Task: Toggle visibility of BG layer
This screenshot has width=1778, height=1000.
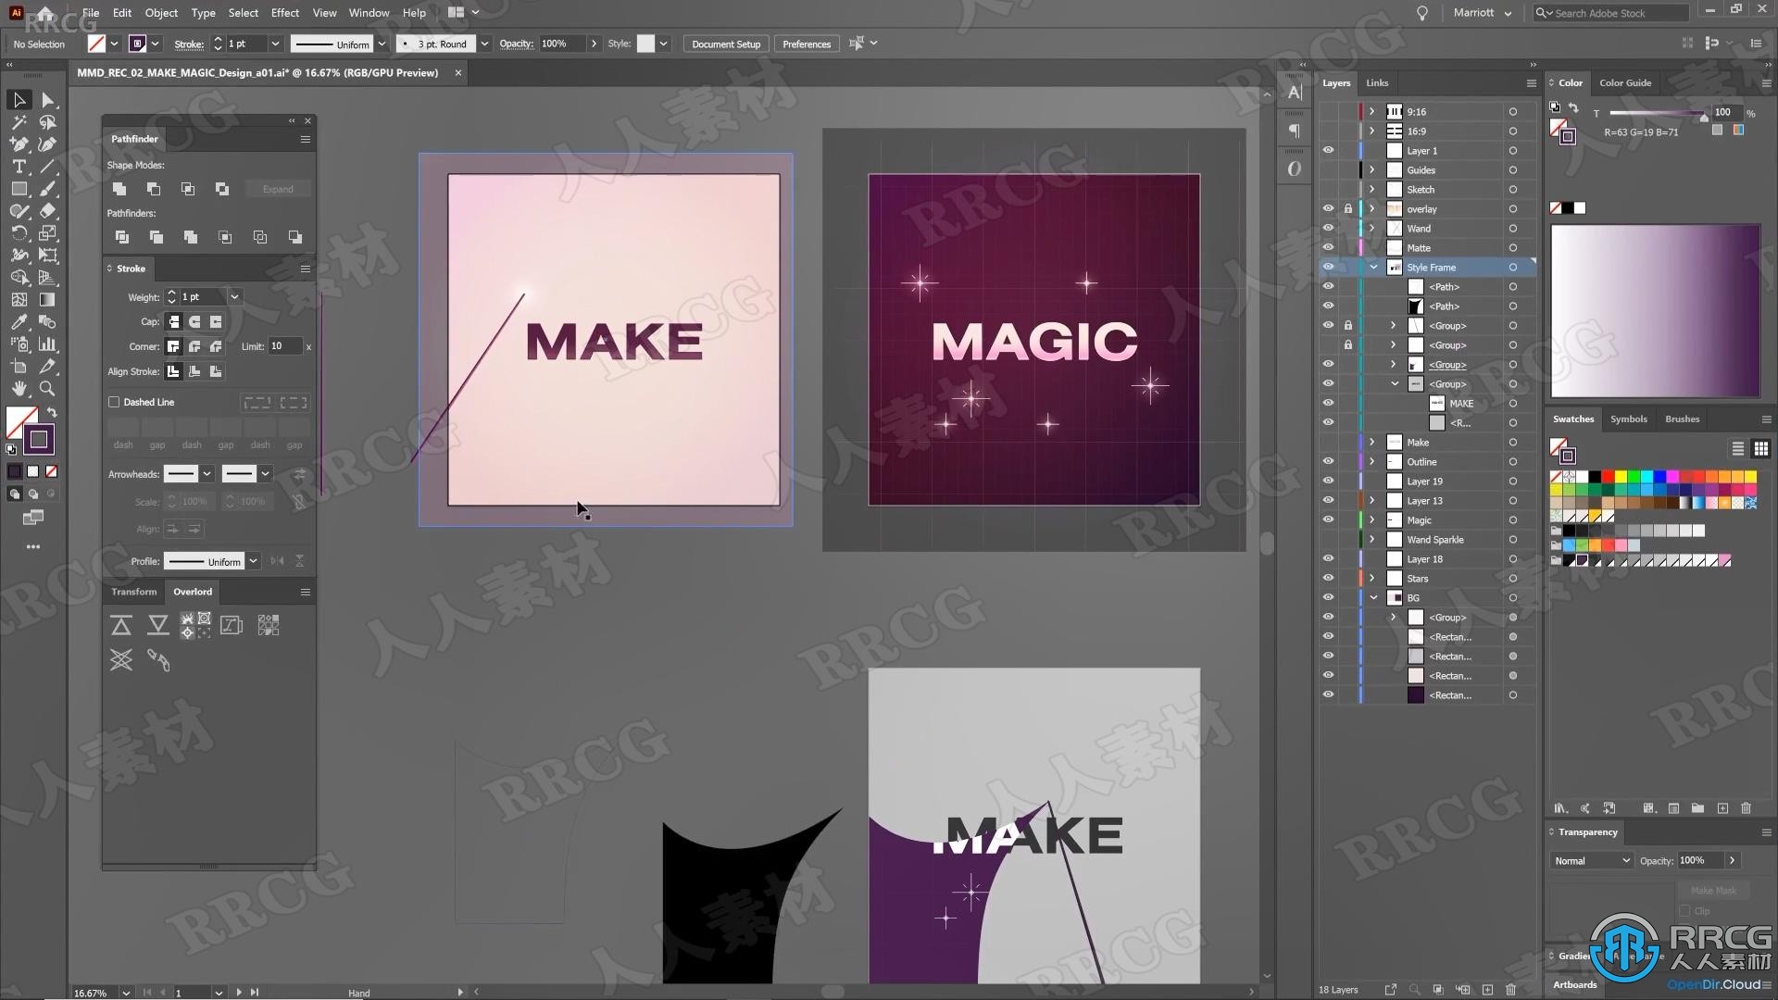Action: click(1330, 597)
